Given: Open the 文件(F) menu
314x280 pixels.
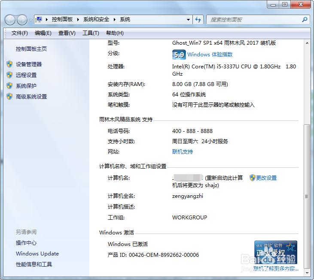Looking at the screenshot, I should (19, 33).
